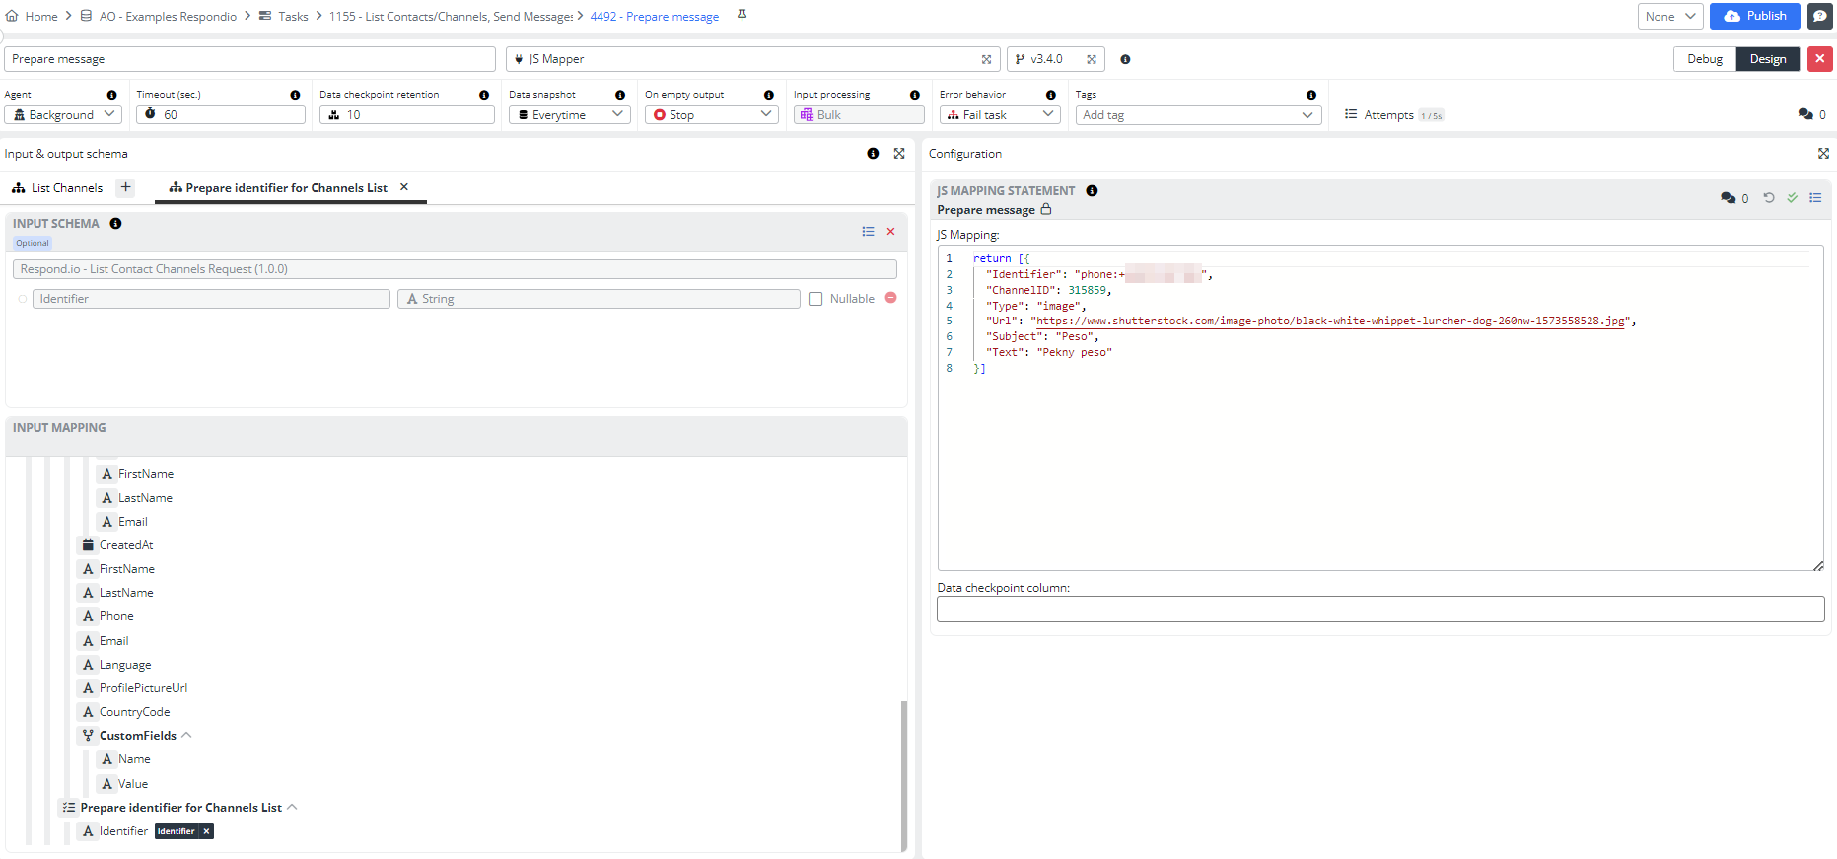Toggle the Nullable checkbox
Viewport: 1837px width, 859px height.
[815, 299]
